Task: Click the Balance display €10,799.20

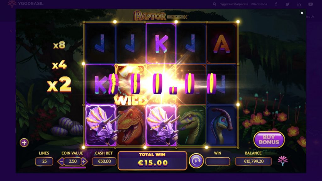Action: coord(253,161)
